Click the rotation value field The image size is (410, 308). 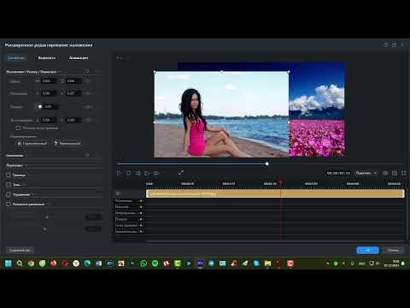coord(51,107)
